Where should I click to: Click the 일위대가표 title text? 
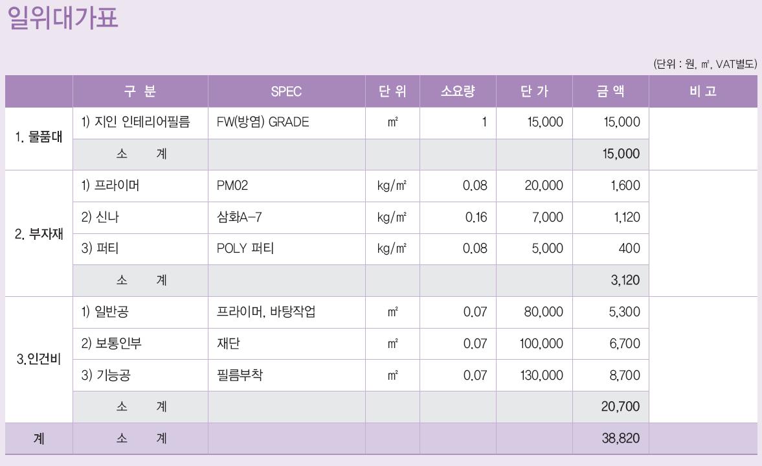click(x=63, y=17)
